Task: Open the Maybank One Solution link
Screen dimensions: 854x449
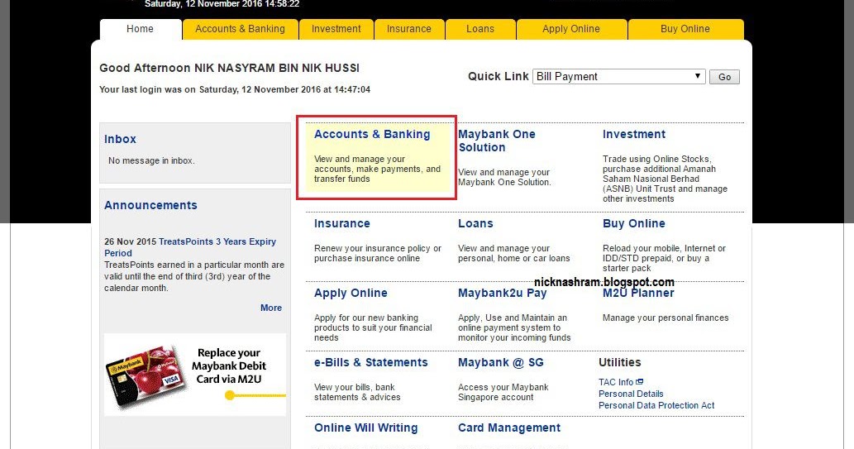Action: point(497,141)
